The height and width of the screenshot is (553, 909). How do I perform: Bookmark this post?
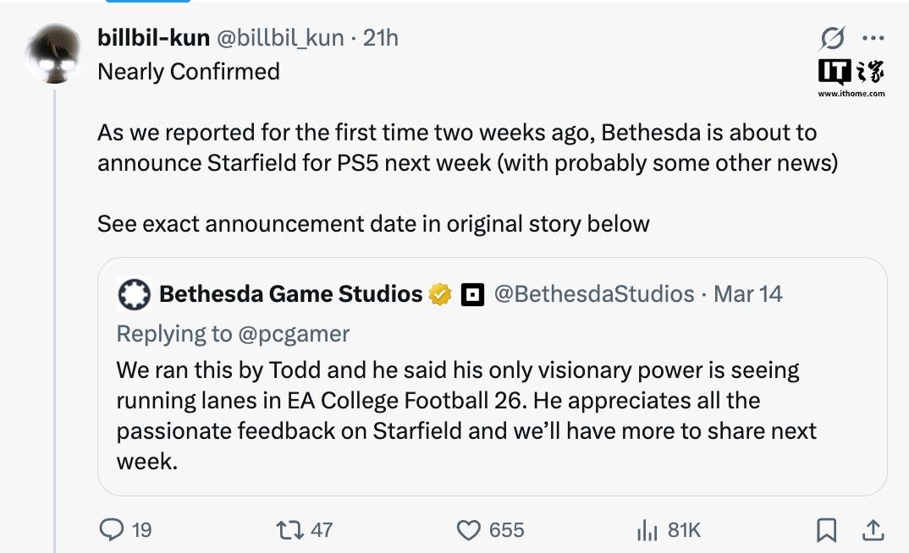(x=826, y=530)
